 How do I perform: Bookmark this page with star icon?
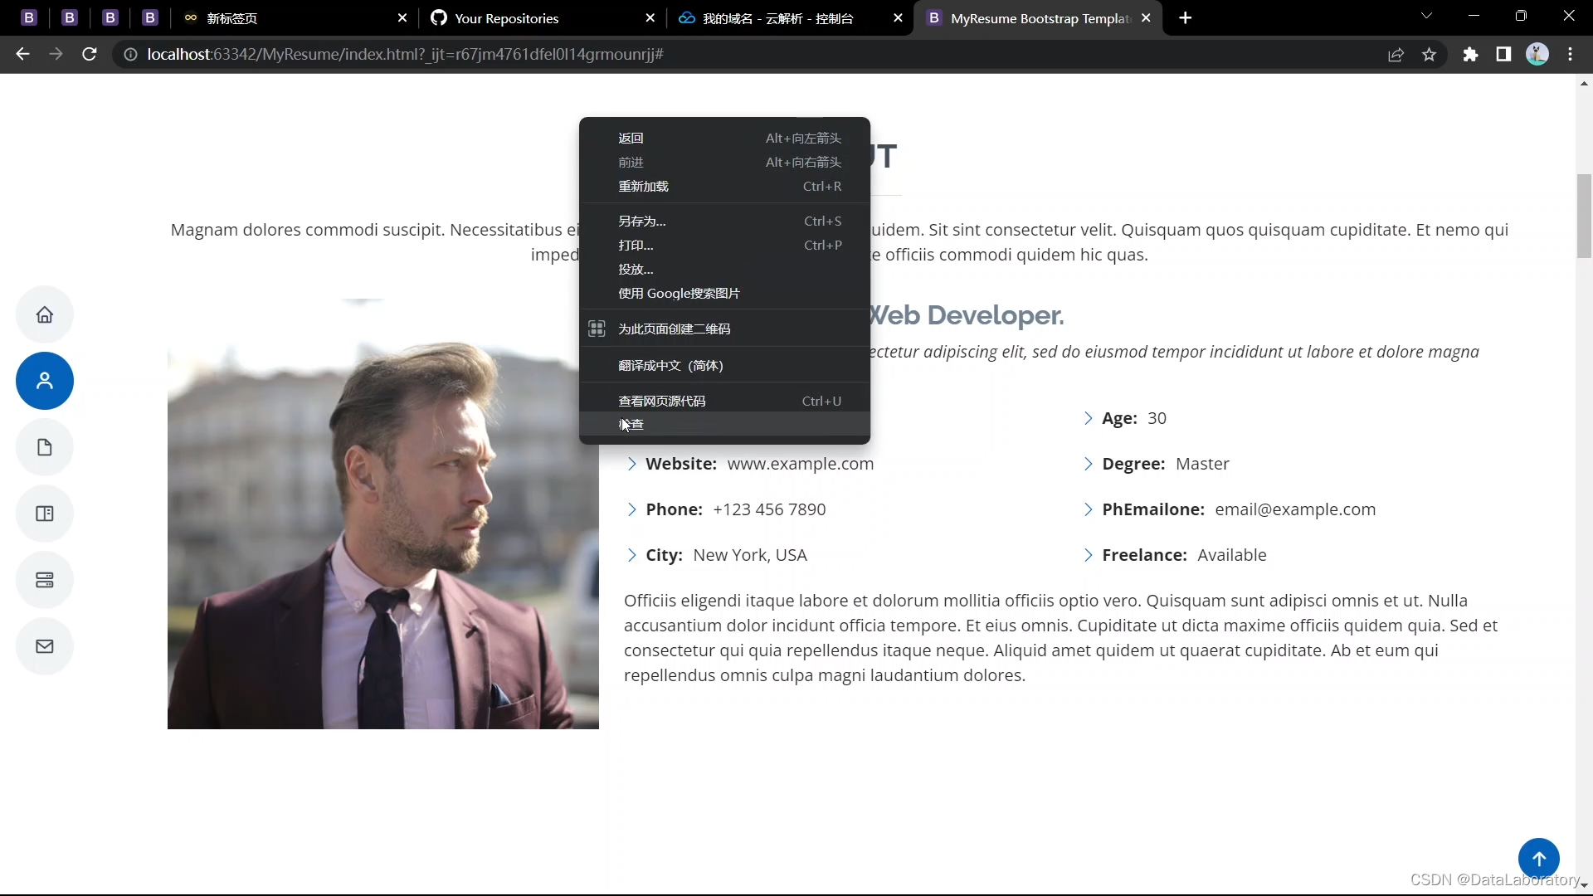[1429, 55]
